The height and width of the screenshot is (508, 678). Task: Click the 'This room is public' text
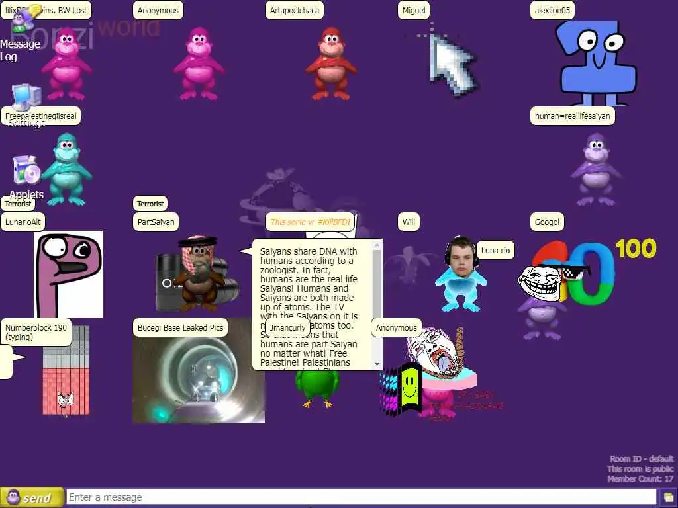(640, 469)
